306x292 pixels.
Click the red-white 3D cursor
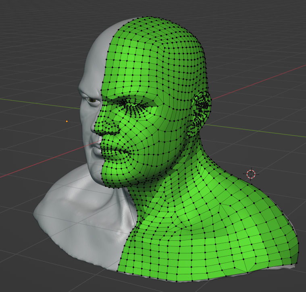pos(251,174)
